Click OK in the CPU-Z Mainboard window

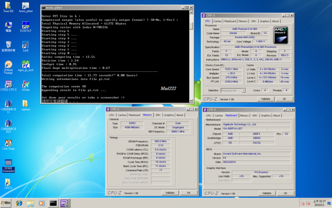[285, 193]
